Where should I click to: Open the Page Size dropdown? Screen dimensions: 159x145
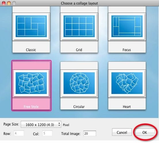pos(41,124)
